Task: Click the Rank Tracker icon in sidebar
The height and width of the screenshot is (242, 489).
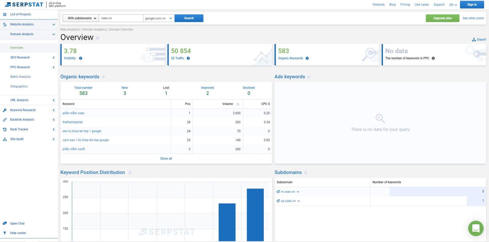Action: tap(5, 129)
